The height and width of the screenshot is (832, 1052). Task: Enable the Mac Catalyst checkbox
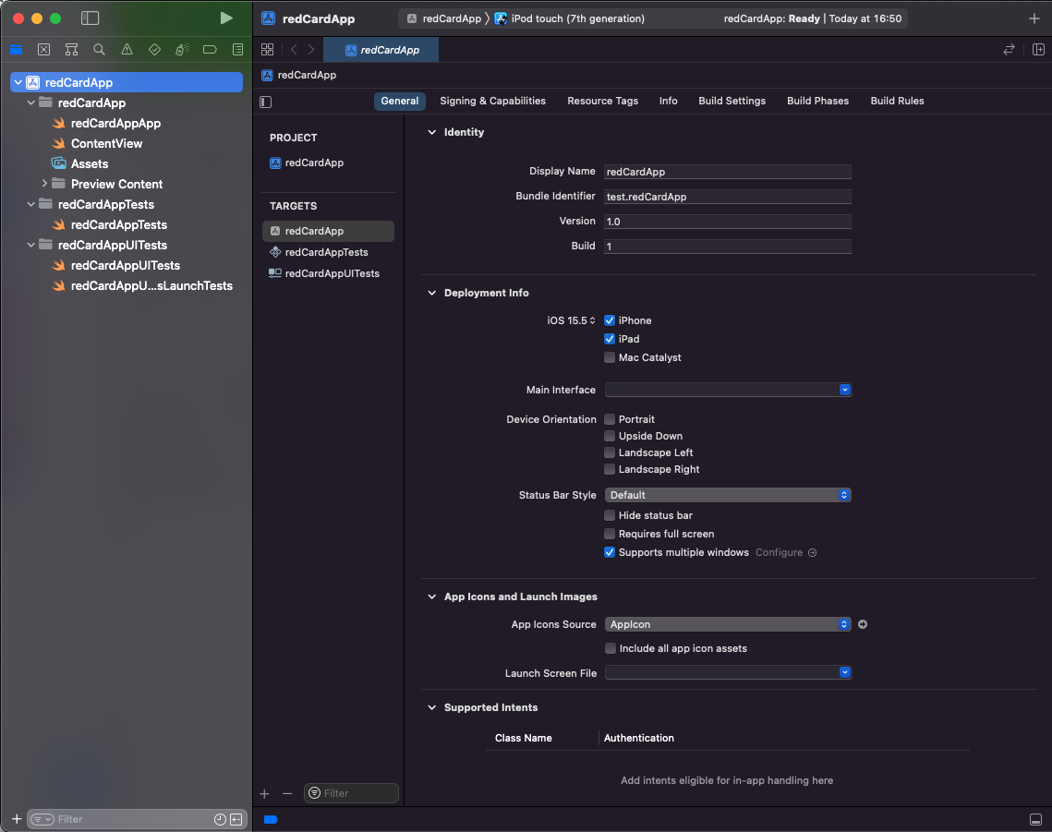[x=610, y=357]
